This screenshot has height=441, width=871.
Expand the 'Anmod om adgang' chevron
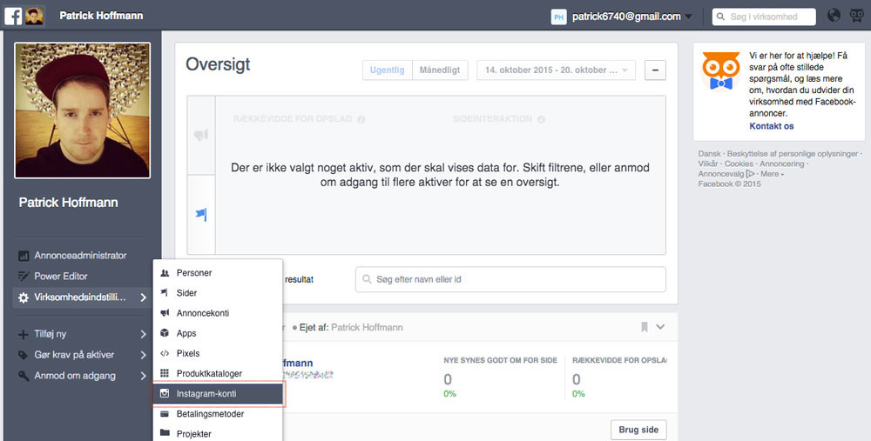(x=144, y=376)
